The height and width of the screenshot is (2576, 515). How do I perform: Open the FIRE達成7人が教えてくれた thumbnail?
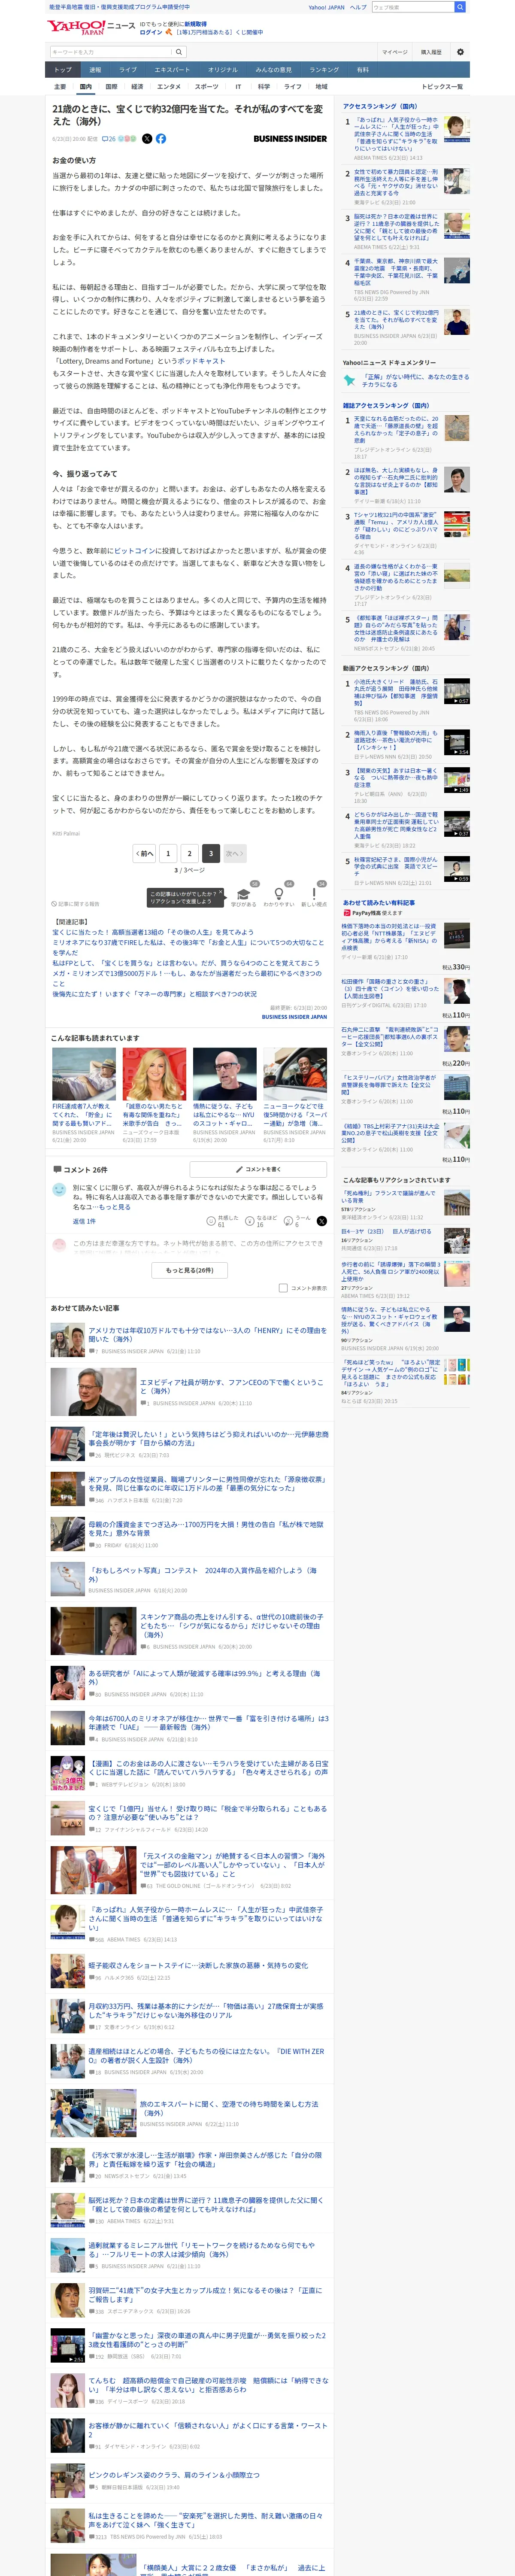84,1075
